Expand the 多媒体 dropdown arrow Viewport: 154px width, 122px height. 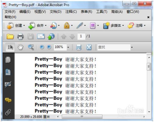(123, 26)
